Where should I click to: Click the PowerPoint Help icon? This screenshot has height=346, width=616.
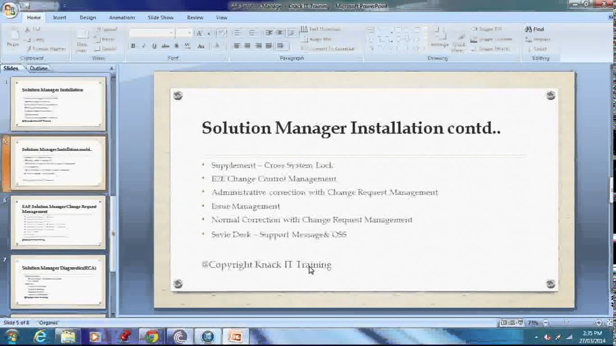610,17
